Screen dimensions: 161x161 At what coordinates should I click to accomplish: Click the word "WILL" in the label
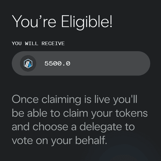coord(32,43)
